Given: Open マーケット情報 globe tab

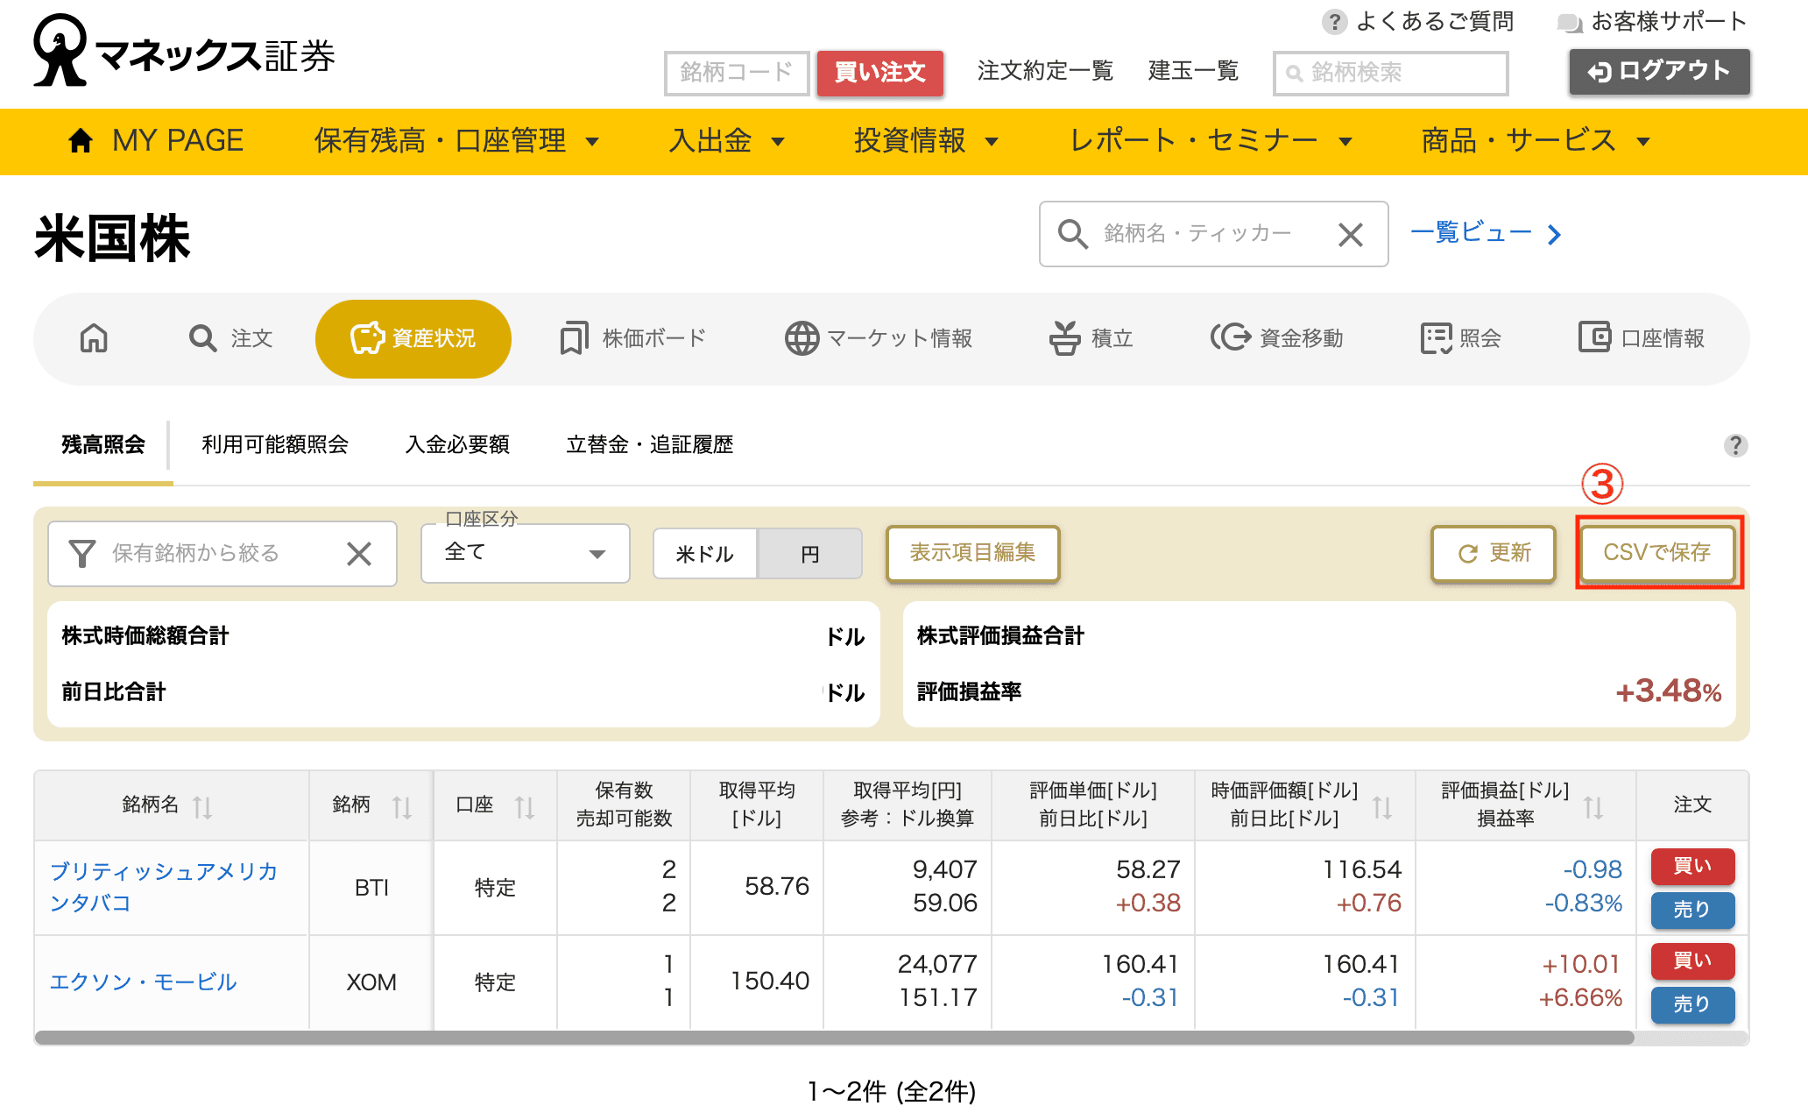Looking at the screenshot, I should click(x=878, y=338).
